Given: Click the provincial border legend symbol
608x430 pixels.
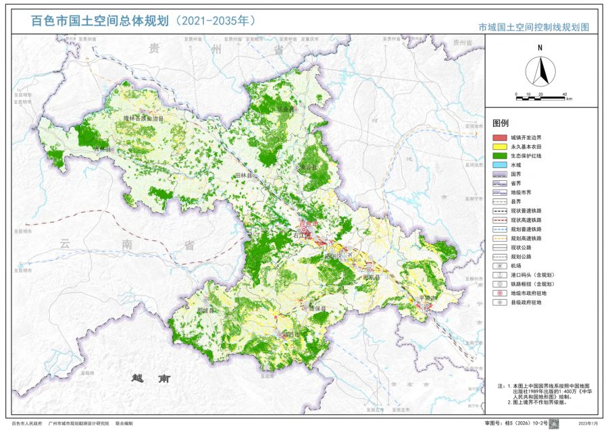Looking at the screenshot, I should 500,184.
